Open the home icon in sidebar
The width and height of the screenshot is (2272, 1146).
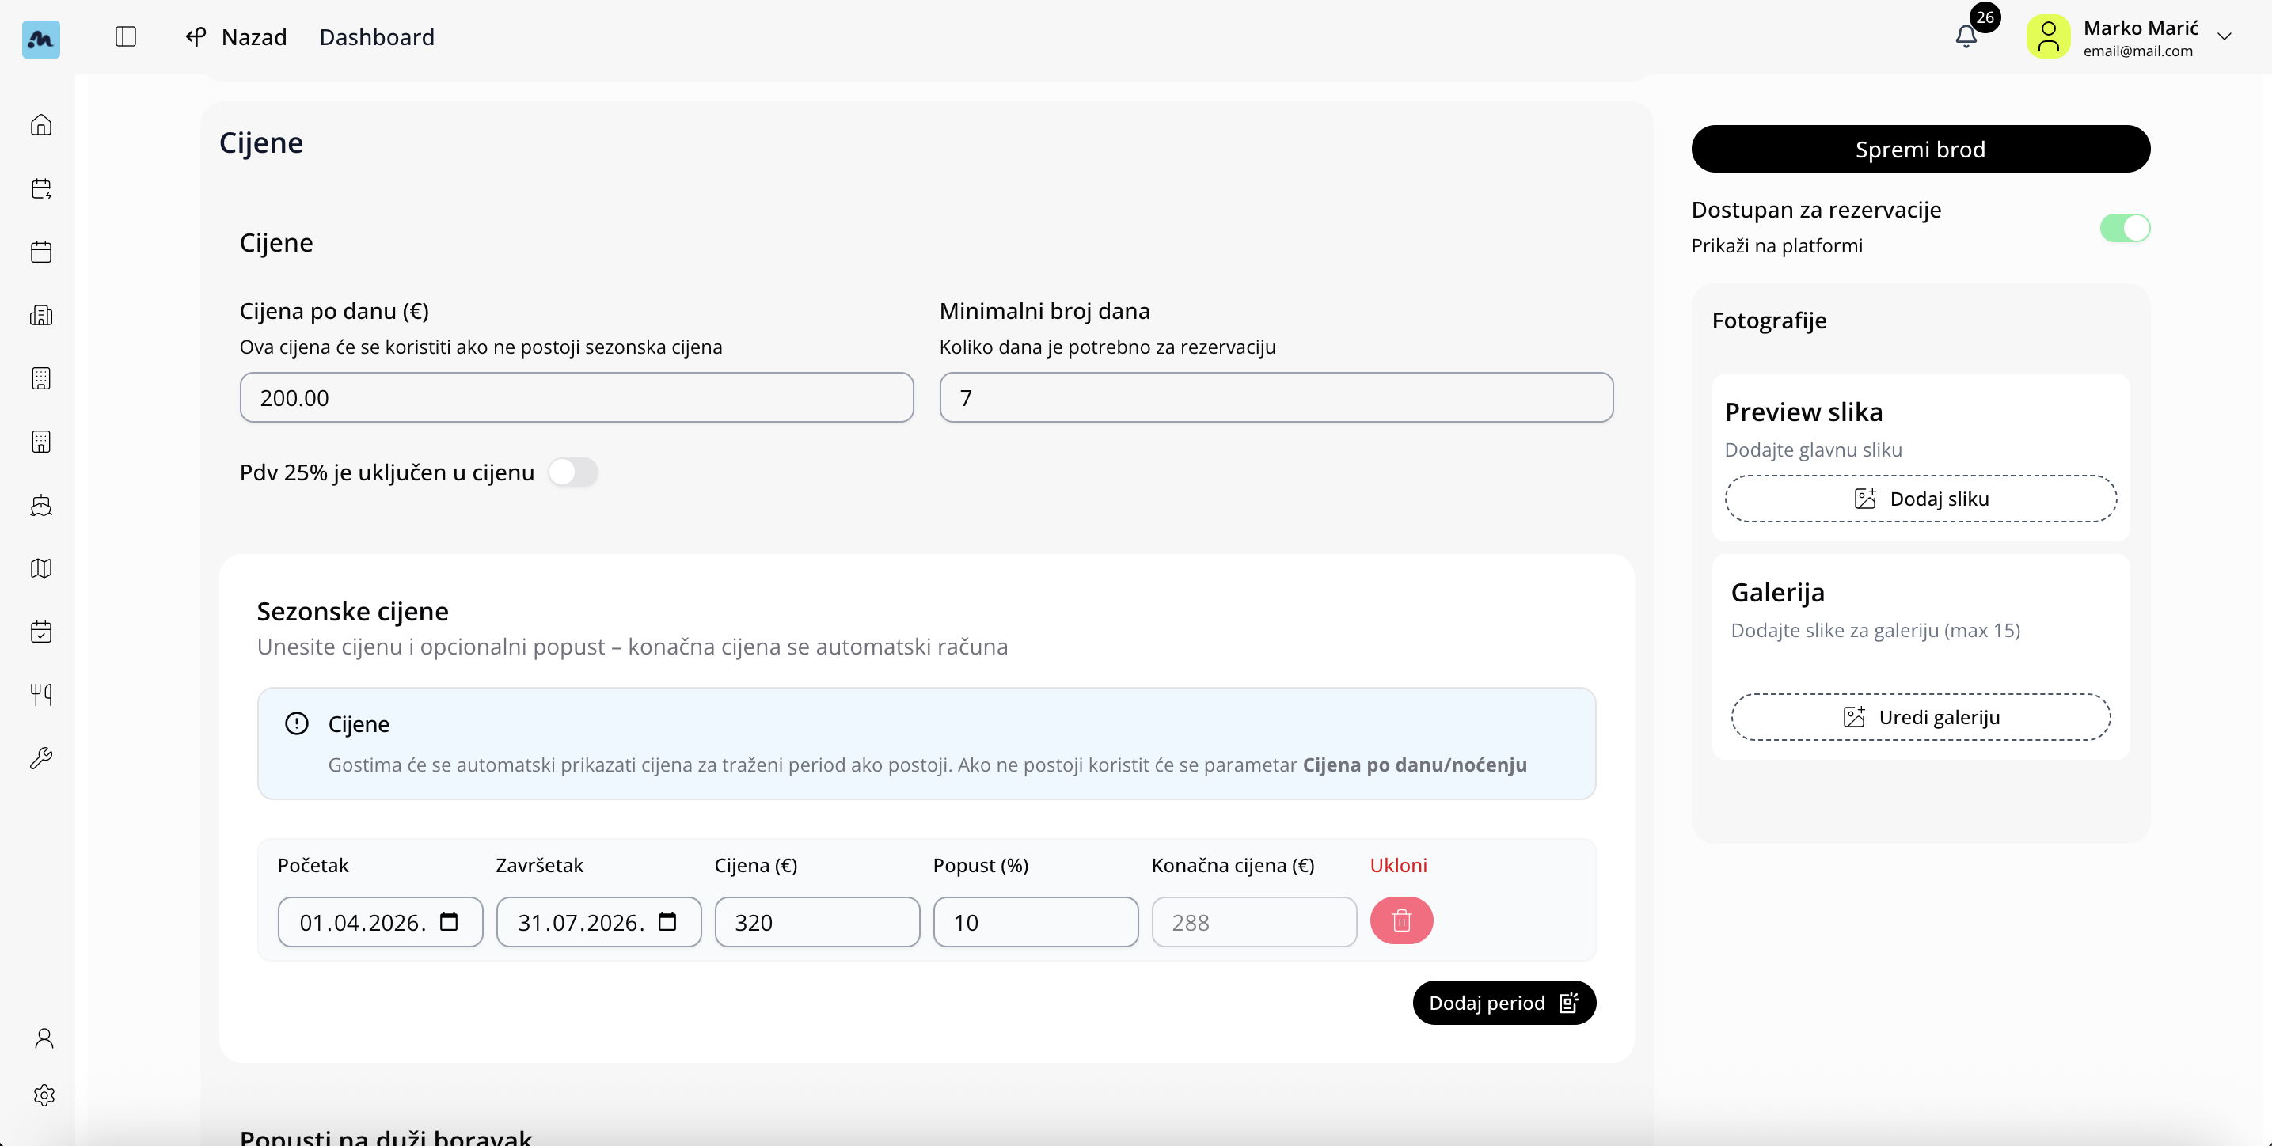click(x=41, y=125)
